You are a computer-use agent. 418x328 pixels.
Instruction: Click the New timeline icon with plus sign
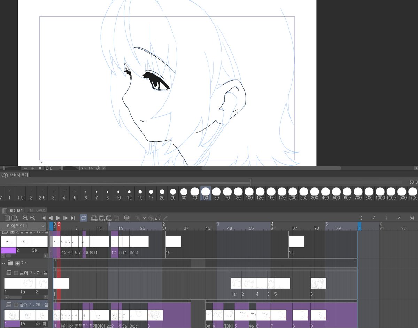coord(15,218)
